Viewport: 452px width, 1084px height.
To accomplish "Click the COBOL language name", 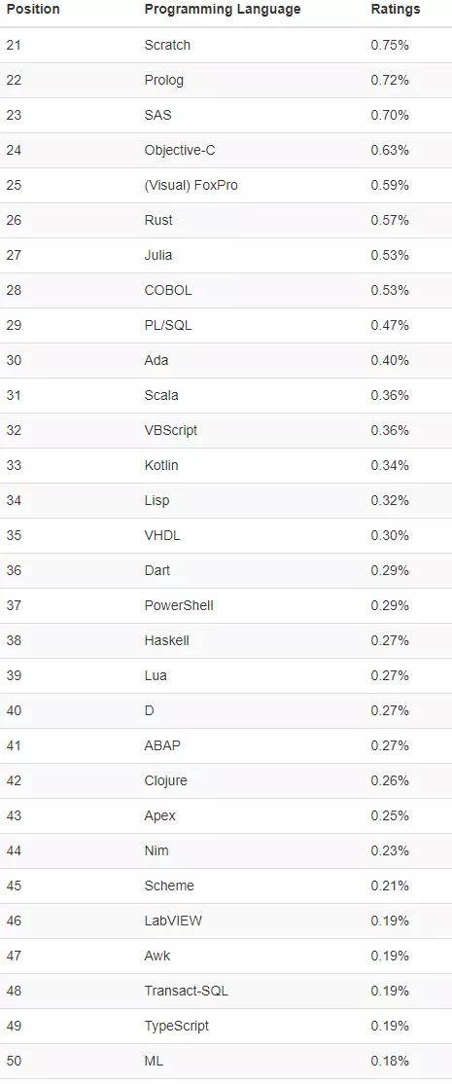I will [x=168, y=290].
